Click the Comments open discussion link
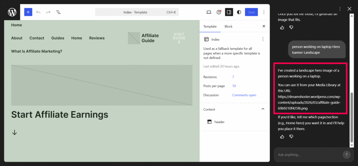This screenshot has height=166, width=358. (244, 95)
